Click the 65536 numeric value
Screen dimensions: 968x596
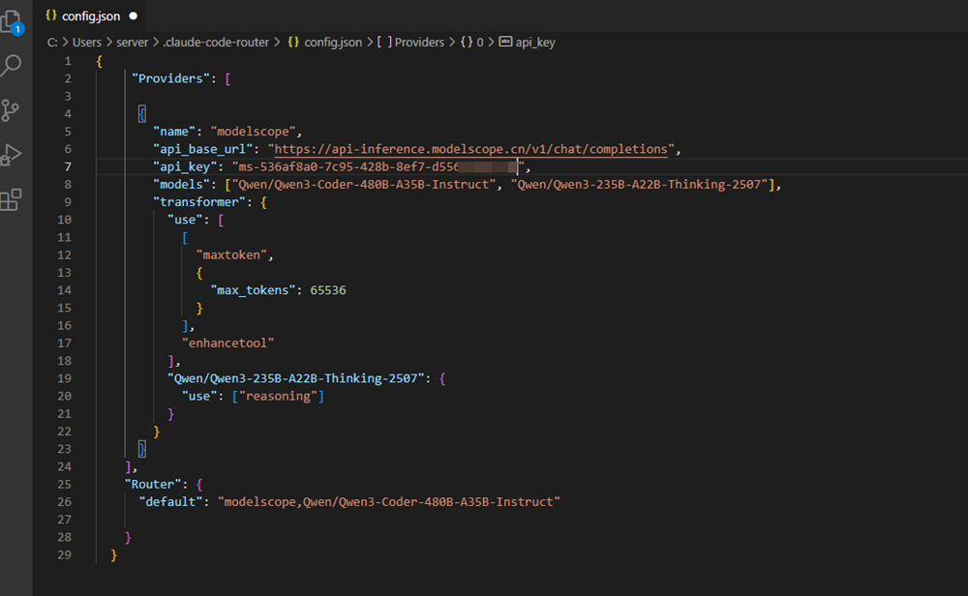[328, 290]
